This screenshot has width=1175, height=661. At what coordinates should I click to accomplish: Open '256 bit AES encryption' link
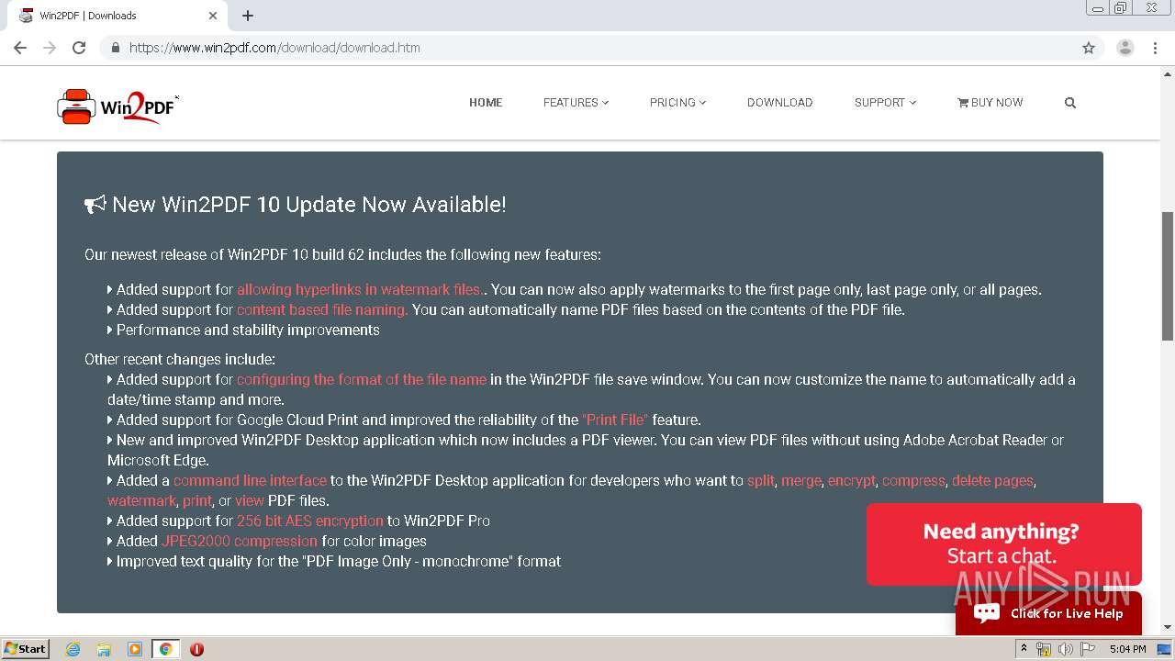pos(310,521)
